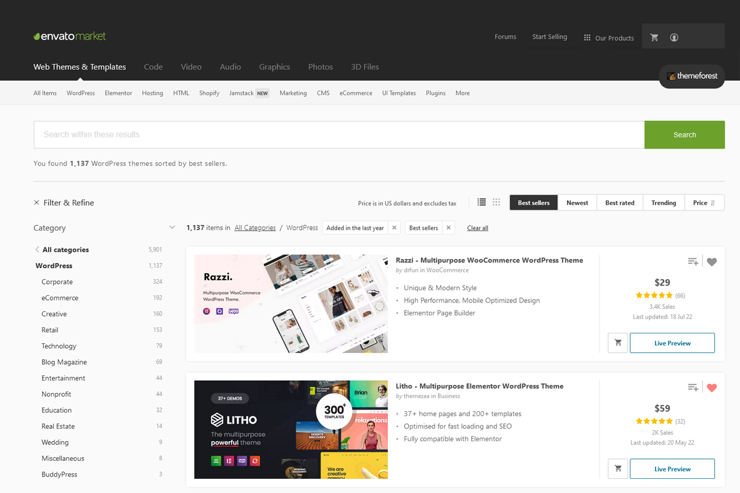Sort by Newest
740x493 pixels.
[577, 202]
